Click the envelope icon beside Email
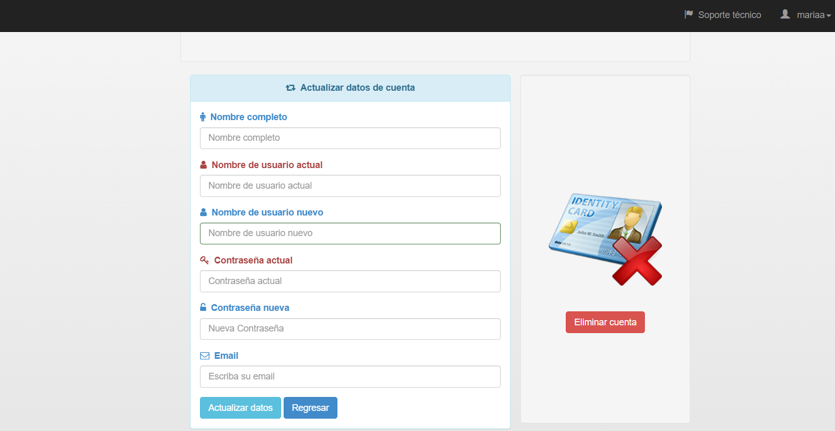Image resolution: width=835 pixels, height=431 pixels. [x=205, y=356]
